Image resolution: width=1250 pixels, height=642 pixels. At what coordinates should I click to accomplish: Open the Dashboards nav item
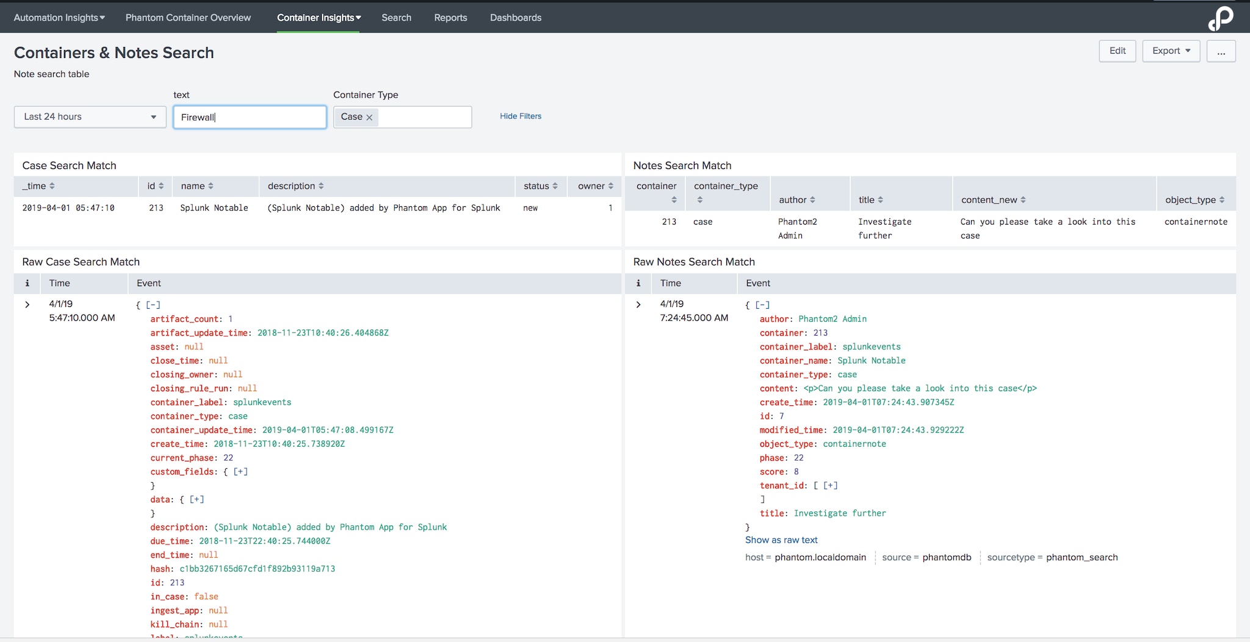[x=516, y=18]
